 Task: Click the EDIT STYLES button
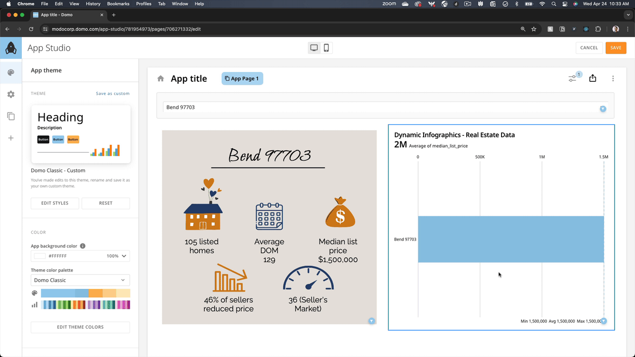click(55, 203)
